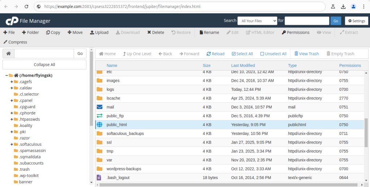Click the public_html globe icon
This screenshot has width=370, height=187.
pyautogui.click(x=100, y=125)
